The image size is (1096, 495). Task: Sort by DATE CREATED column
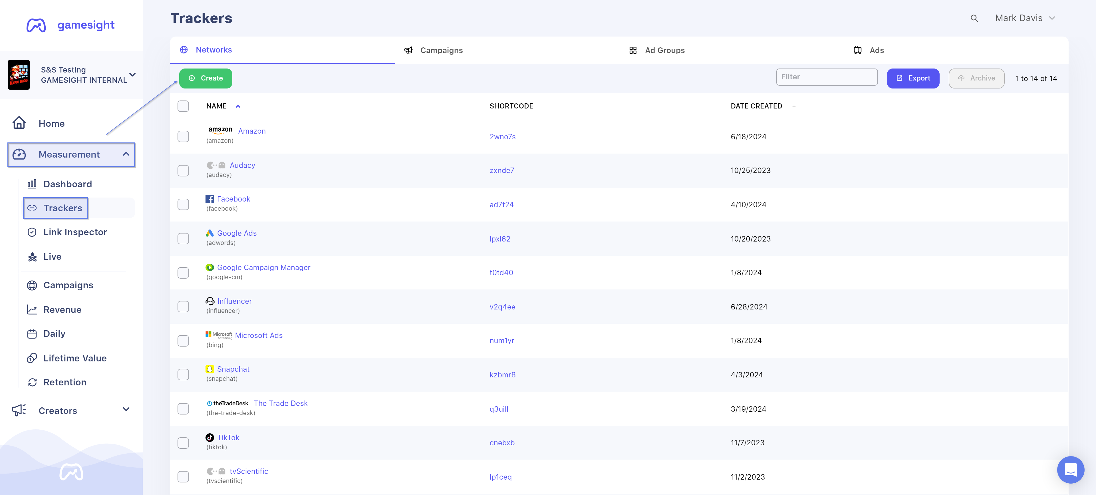tap(756, 106)
